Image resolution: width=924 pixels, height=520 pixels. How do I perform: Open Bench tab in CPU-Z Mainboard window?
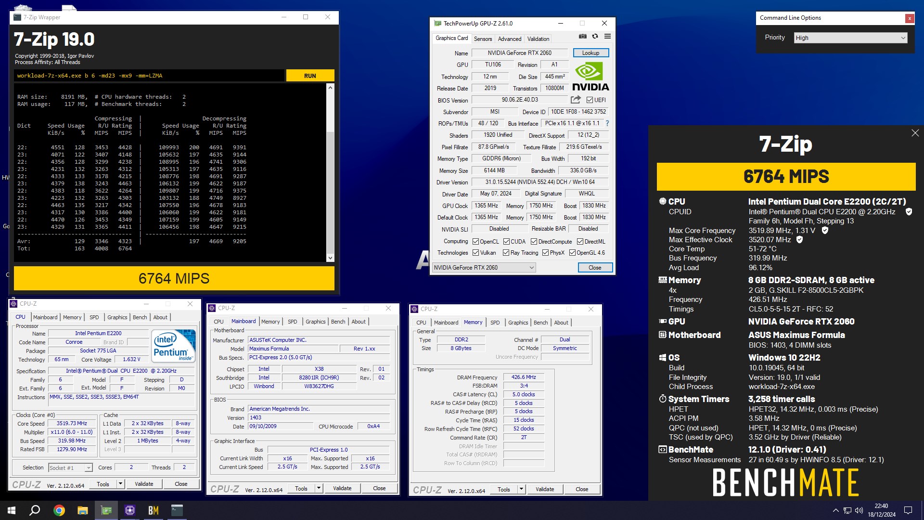pos(338,322)
